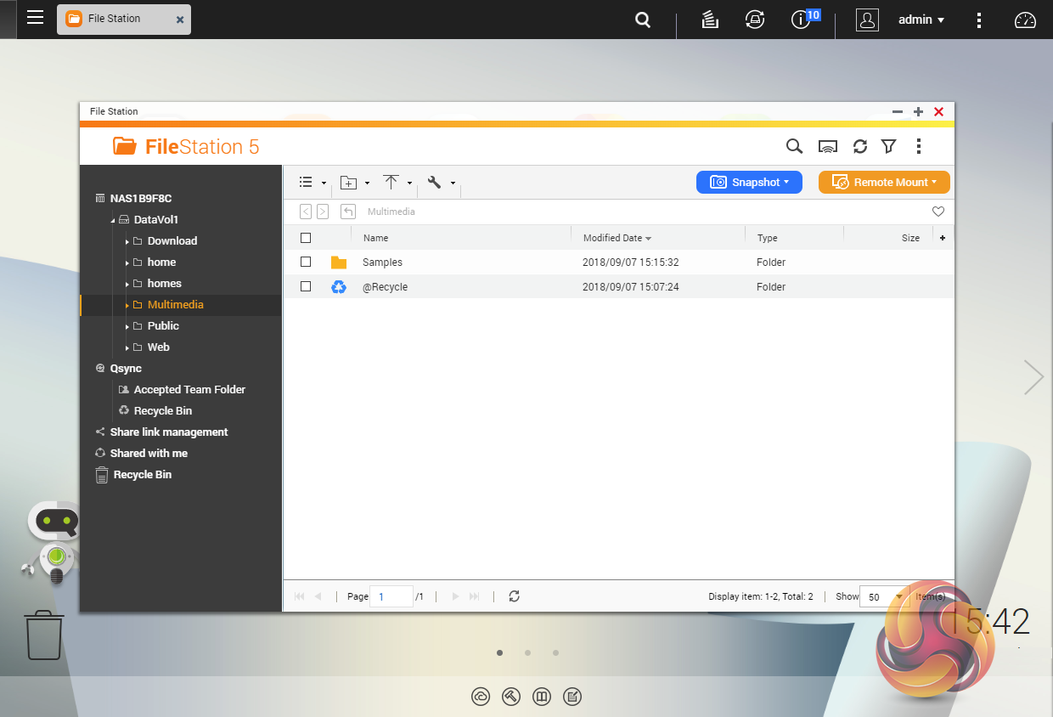Click the page number input field

point(391,596)
